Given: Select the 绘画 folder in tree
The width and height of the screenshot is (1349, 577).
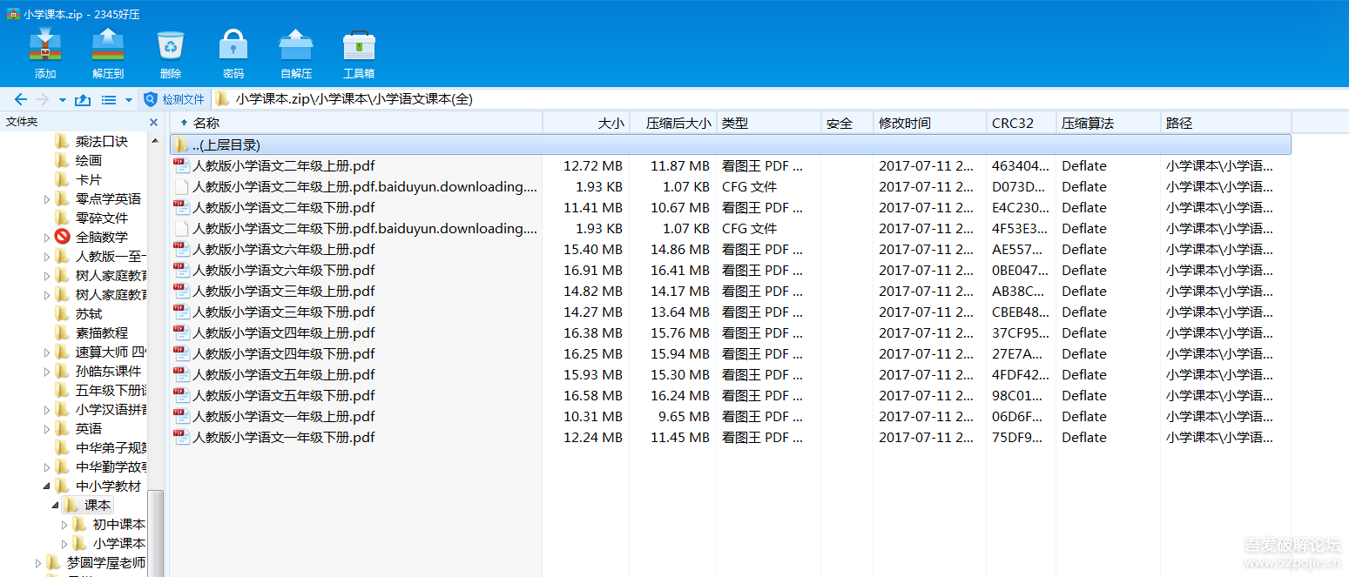Looking at the screenshot, I should (88, 160).
